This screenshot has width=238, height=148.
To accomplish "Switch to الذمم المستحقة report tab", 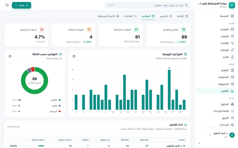I will pyautogui.click(x=108, y=16).
